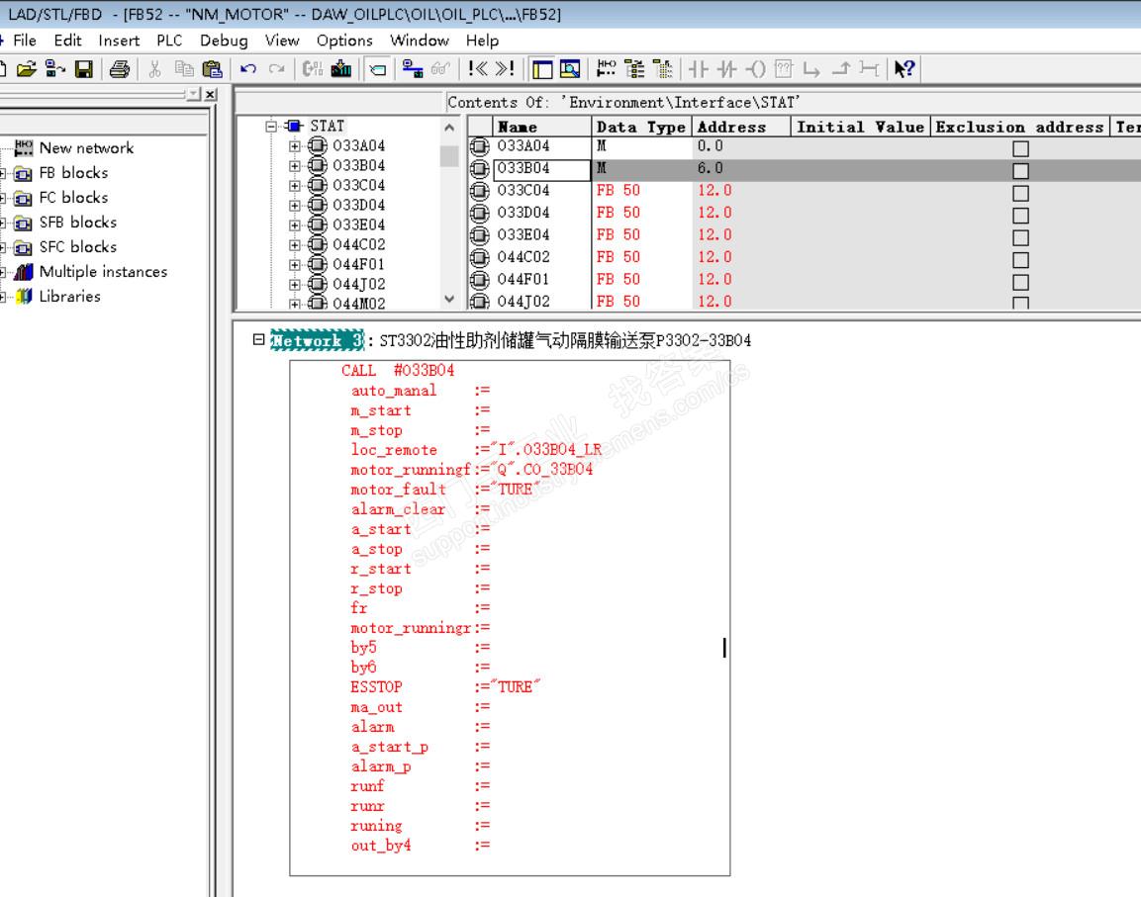The width and height of the screenshot is (1141, 897).
Task: Click the Data Type column header
Action: tap(640, 127)
